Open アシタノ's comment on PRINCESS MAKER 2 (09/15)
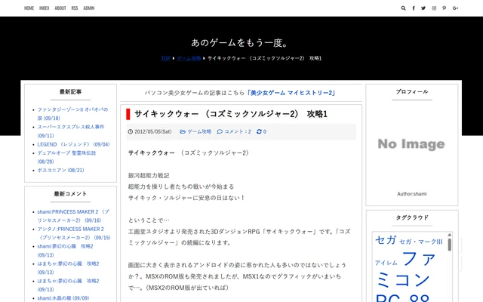The width and height of the screenshot is (483, 302). 74,233
